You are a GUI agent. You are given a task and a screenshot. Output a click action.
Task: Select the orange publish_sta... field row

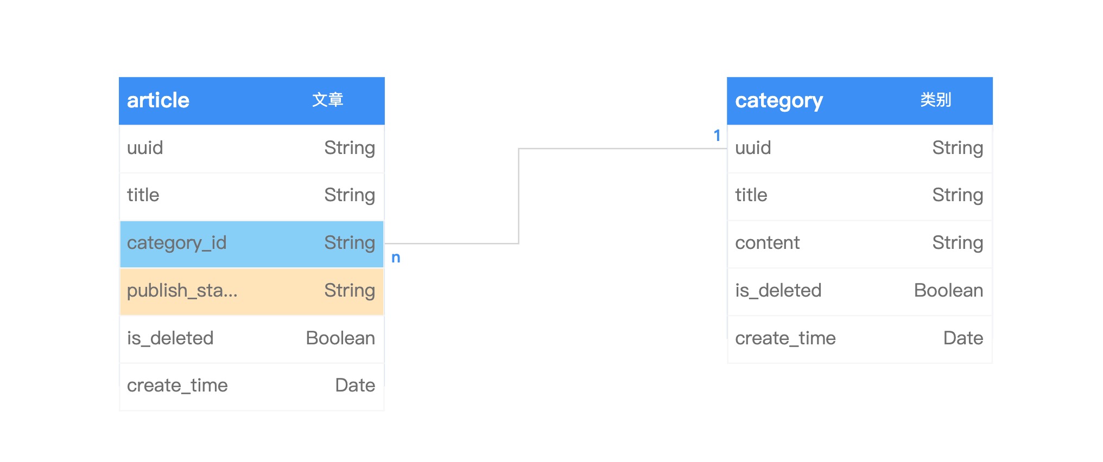point(251,291)
